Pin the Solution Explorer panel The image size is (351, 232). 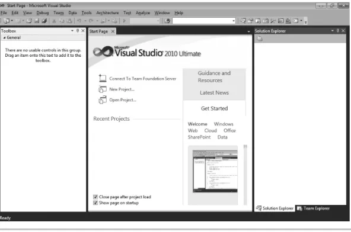tap(337, 31)
